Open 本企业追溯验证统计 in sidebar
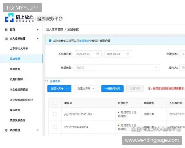Viewport: 185px width, 148px height. tap(21, 100)
